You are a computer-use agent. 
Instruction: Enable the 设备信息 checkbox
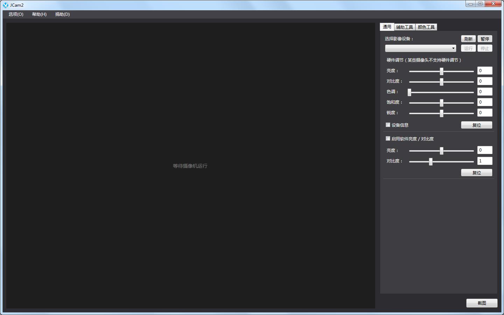point(388,125)
